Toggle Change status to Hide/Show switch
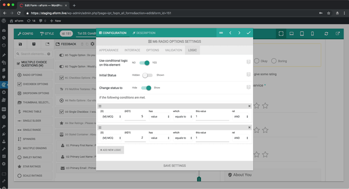349x189 pixels. tap(146, 88)
